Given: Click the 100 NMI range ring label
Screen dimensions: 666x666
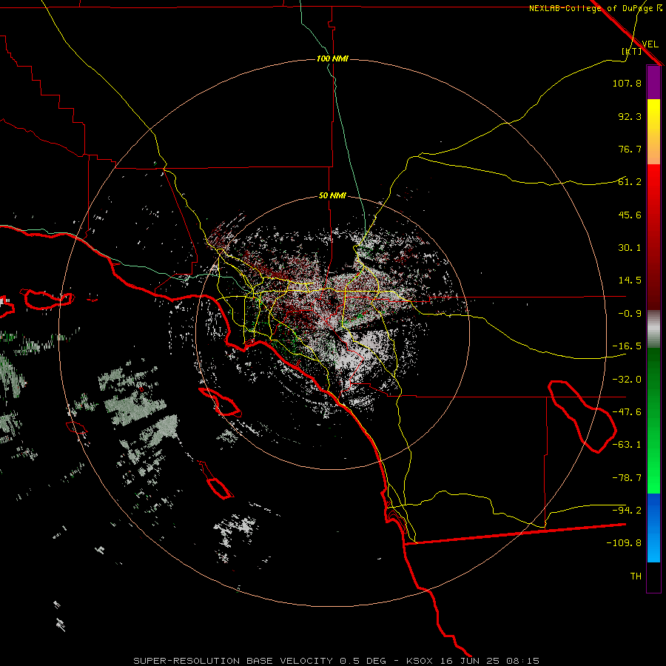Looking at the screenshot, I should pos(332,58).
